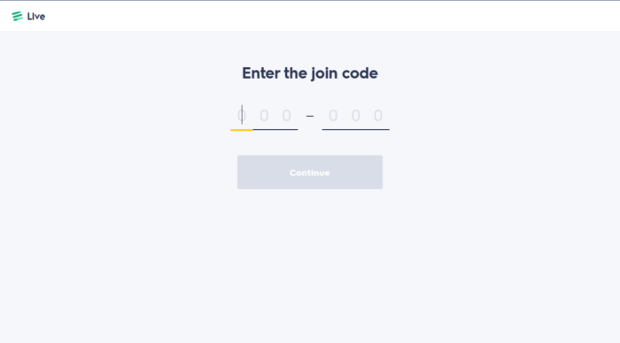
Task: Click the word "Enter" in the heading
Action: point(261,73)
